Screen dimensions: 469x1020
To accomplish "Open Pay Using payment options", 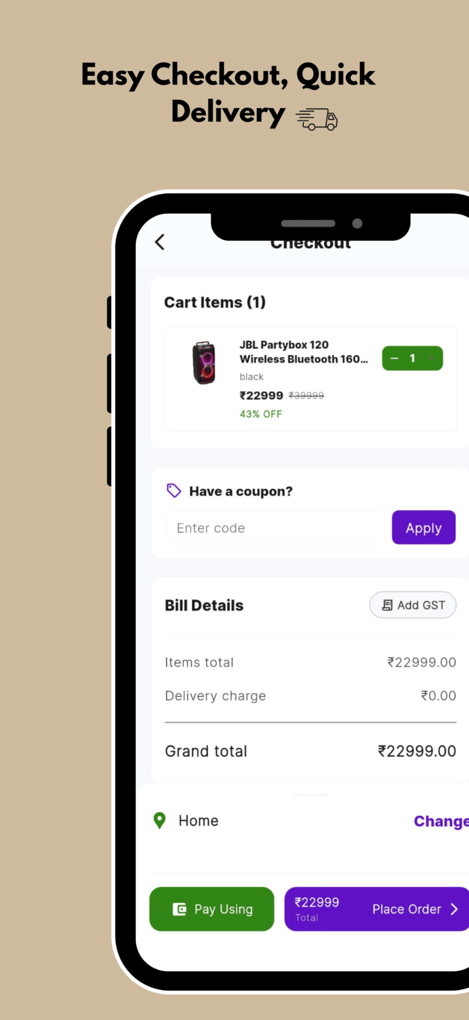I will coord(211,909).
